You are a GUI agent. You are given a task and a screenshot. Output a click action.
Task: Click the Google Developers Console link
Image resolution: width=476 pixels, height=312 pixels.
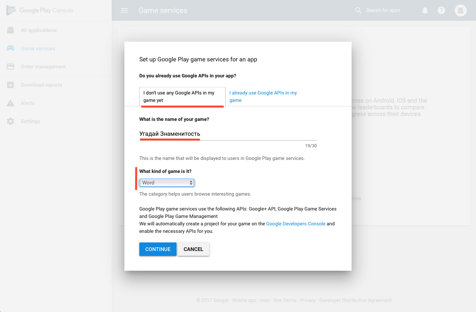[296, 224]
